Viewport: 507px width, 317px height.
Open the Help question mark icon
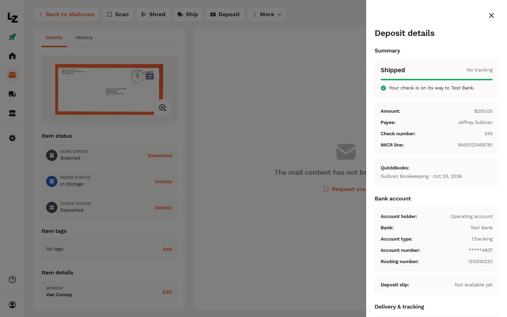[x=12, y=280]
